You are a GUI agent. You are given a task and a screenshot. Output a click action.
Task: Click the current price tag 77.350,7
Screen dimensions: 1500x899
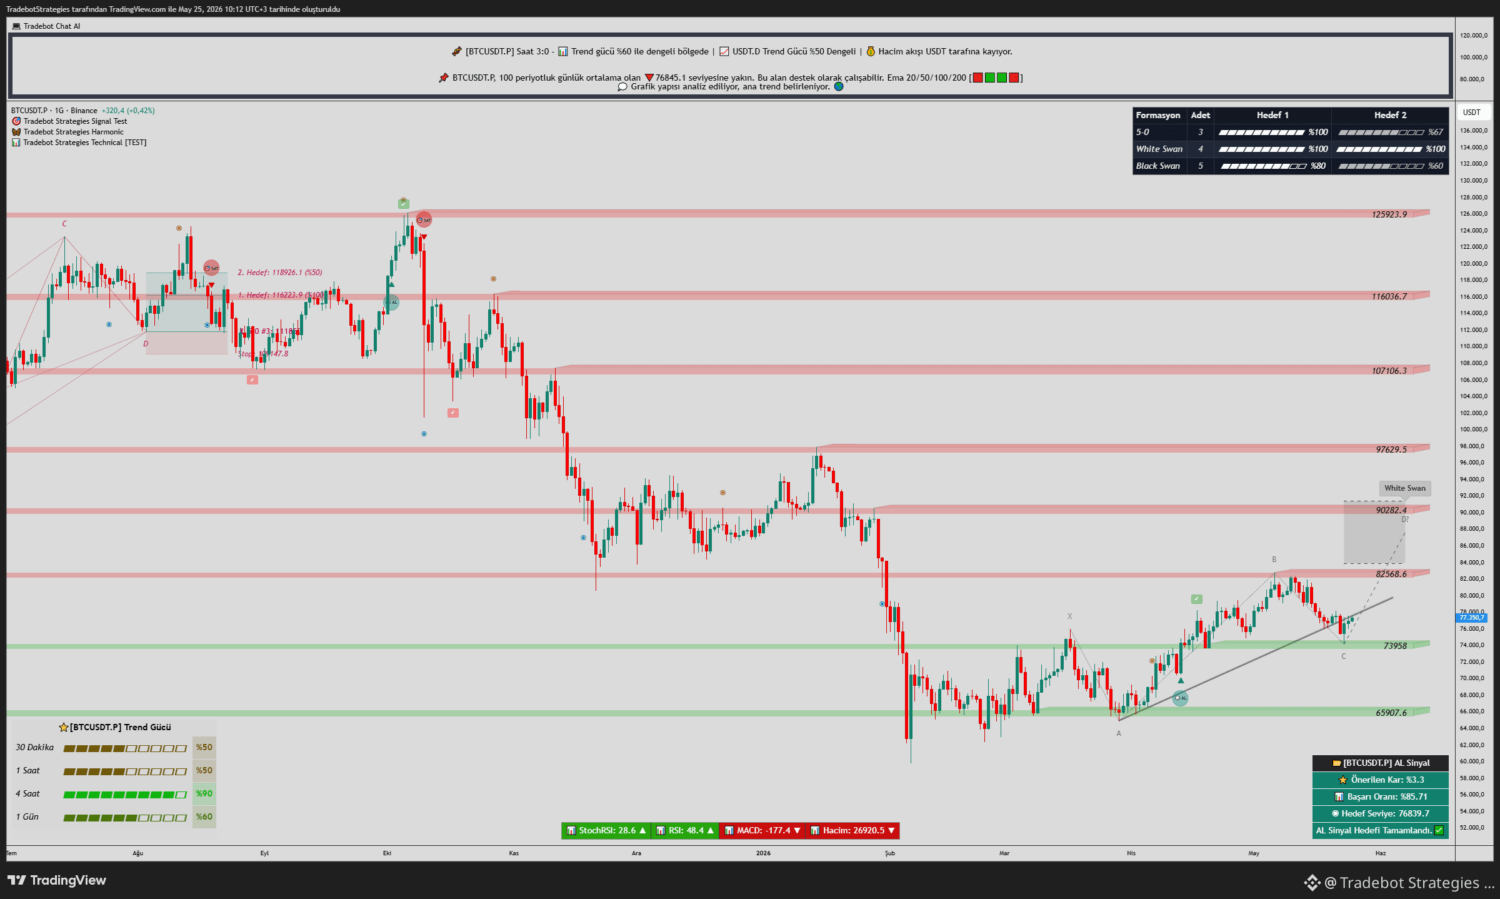(x=1471, y=618)
